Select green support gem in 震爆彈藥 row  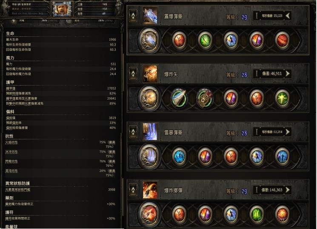point(205,40)
